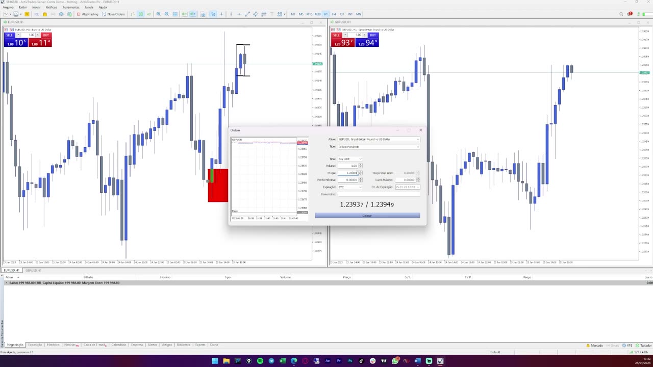This screenshot has height=367, width=653.
Task: Open the chart type dropdown arrow in toolbar
Action: 11,14
